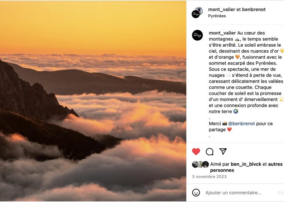Screen dimensions: 284x202
Task: Click the benbrenot avatar behind the header logo
Action: [200, 10]
